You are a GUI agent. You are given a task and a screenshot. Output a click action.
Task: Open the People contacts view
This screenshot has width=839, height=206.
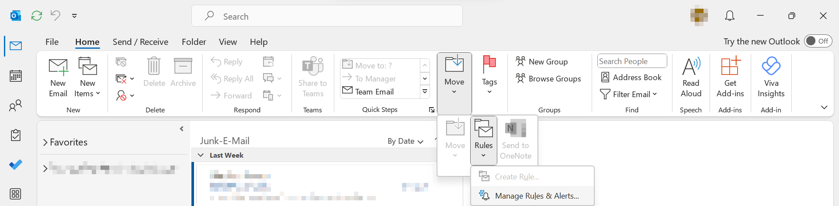click(x=16, y=105)
